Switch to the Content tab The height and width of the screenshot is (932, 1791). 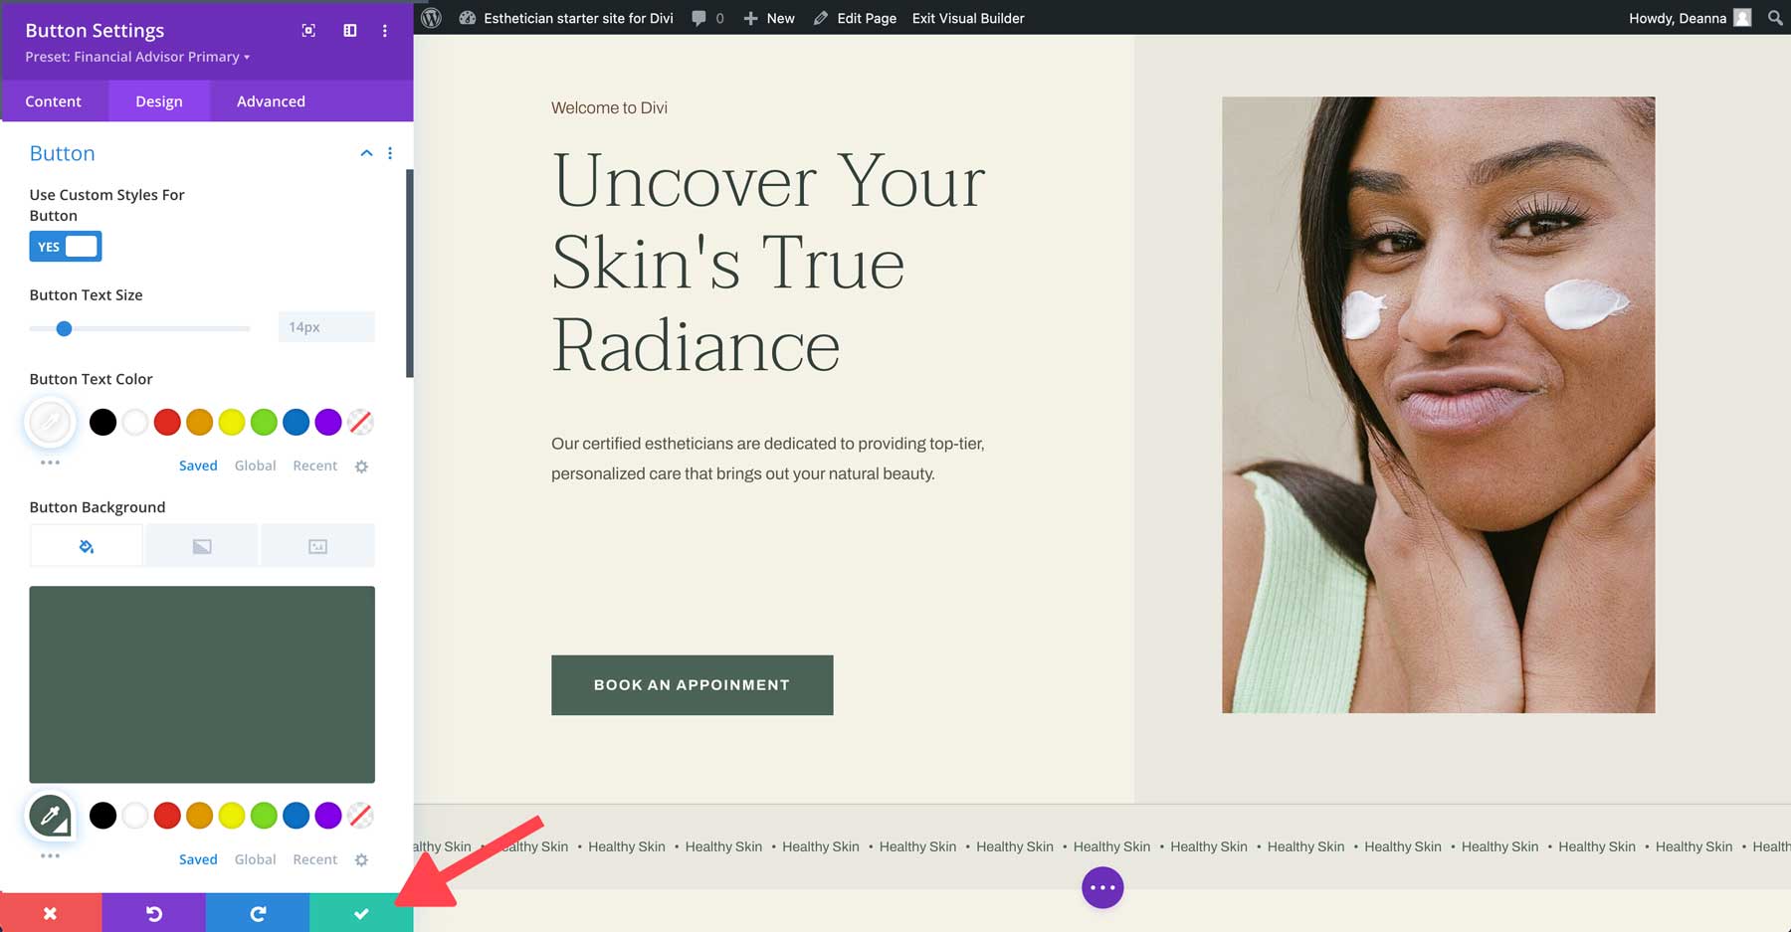click(54, 100)
